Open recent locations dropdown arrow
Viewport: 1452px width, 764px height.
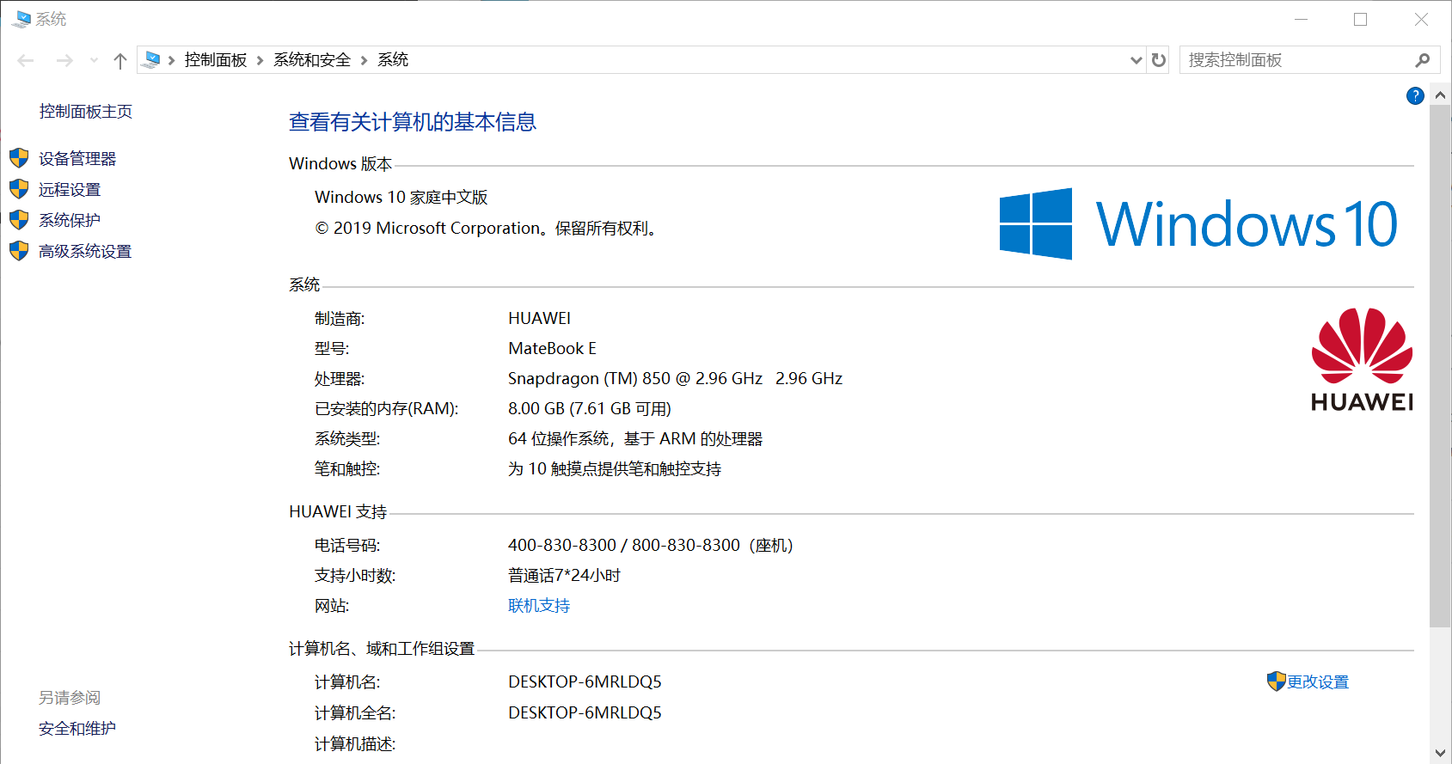click(x=94, y=60)
